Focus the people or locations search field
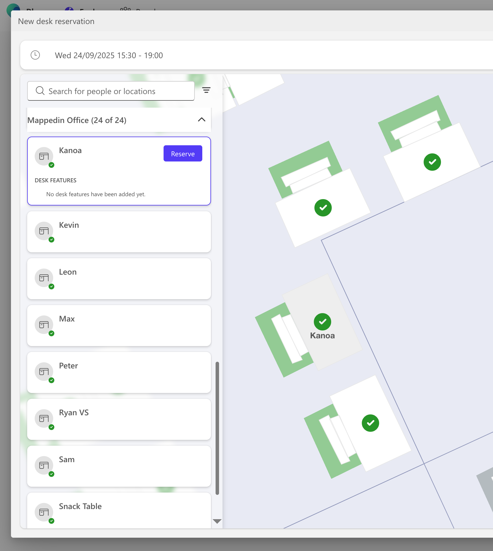Image resolution: width=493 pixels, height=551 pixels. (x=116, y=91)
